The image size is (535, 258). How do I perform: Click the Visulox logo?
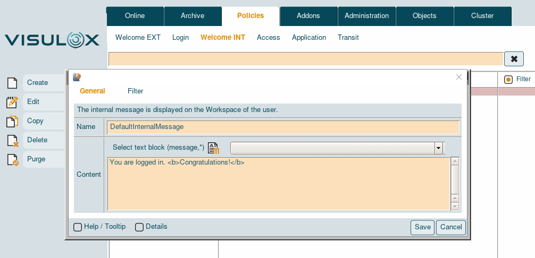pyautogui.click(x=52, y=40)
